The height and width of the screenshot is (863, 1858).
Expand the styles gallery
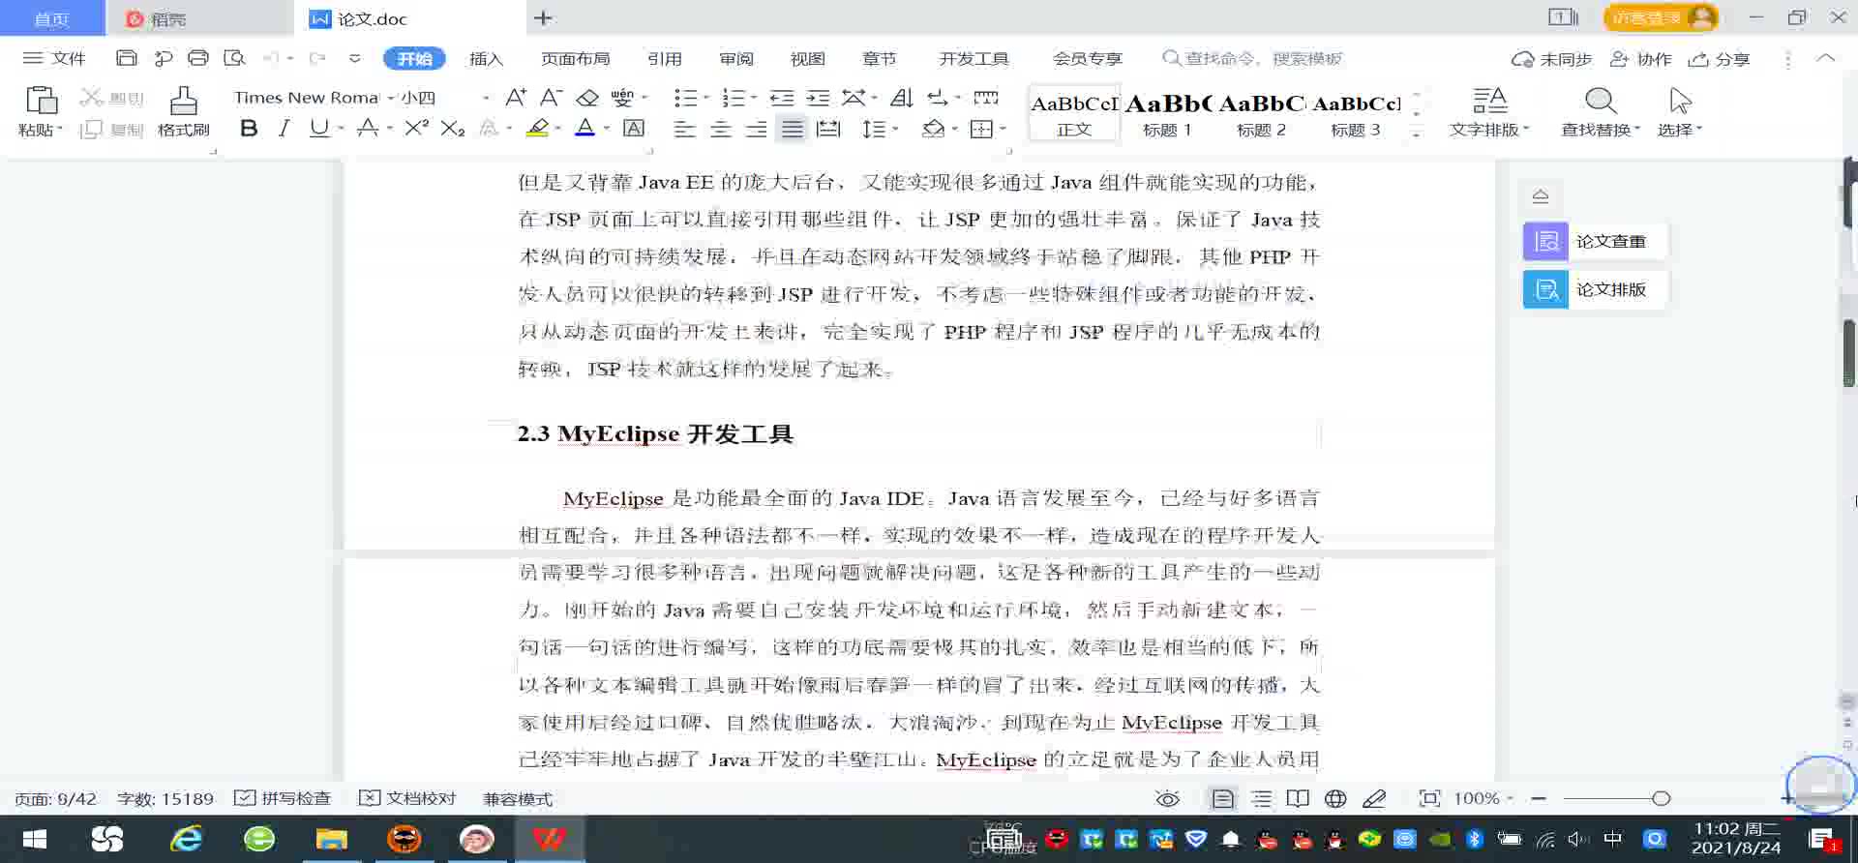pos(1417,134)
